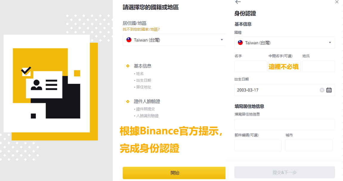Screen dimensions: 343x181
Task: Click the diamond bullet beside 證件人臉驗證
Action: [128, 102]
